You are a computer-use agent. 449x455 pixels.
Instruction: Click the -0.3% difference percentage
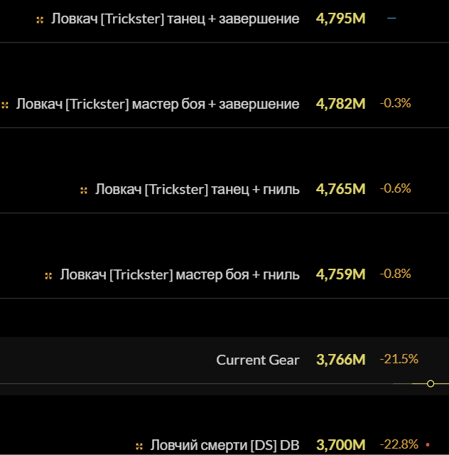(395, 103)
